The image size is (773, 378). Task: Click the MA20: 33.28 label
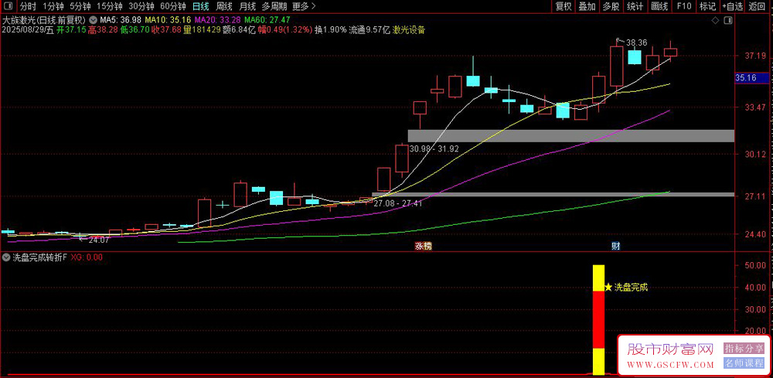(x=218, y=20)
